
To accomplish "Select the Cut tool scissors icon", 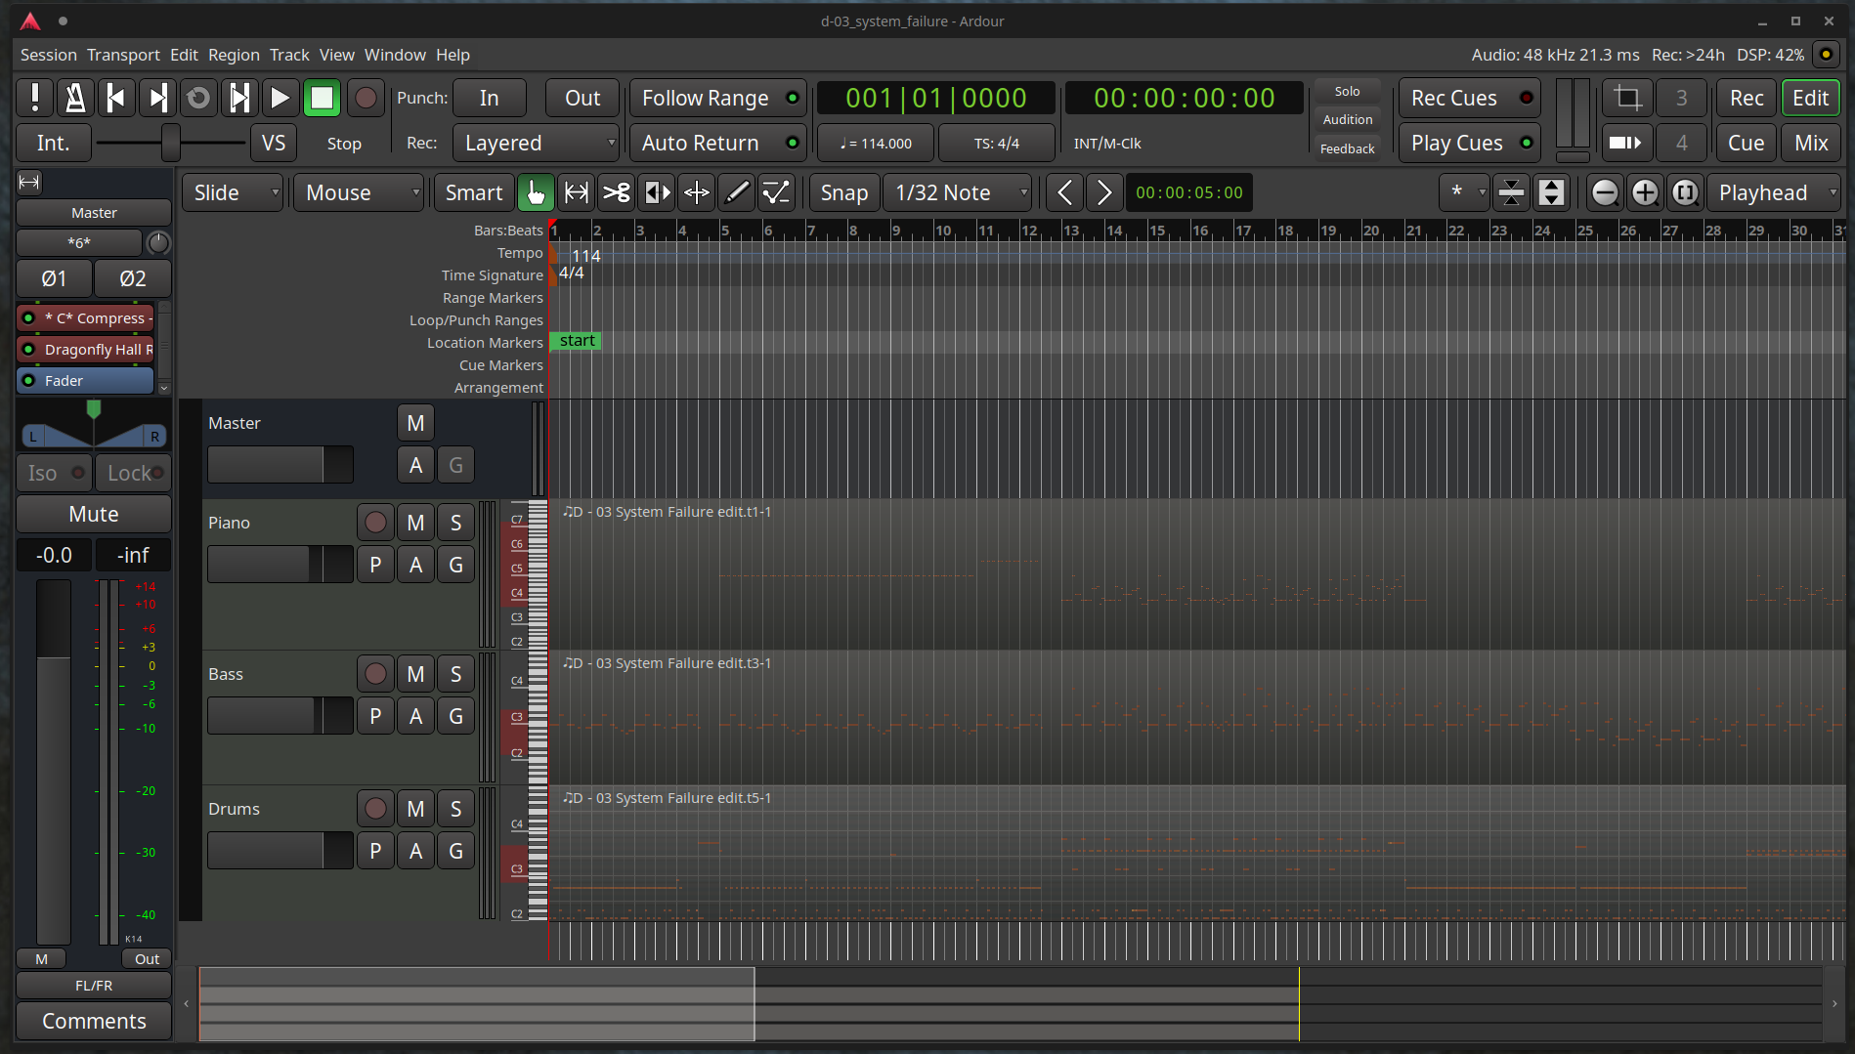I will 617,192.
